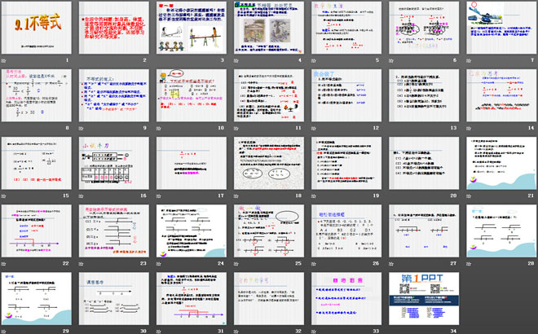This screenshot has height=334, width=538.
Task: Select slide 18 with two ovals
Action: [x=269, y=163]
